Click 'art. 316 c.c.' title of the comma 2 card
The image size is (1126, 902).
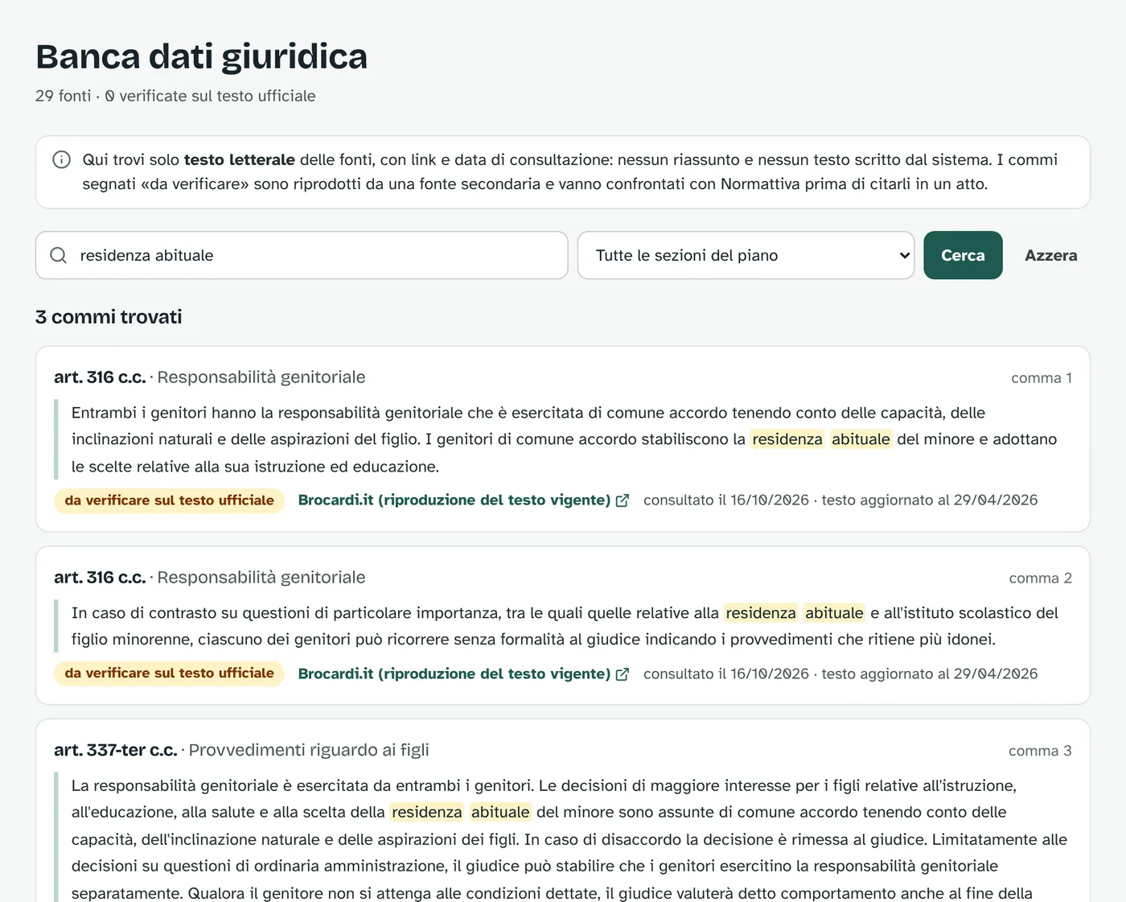(101, 578)
